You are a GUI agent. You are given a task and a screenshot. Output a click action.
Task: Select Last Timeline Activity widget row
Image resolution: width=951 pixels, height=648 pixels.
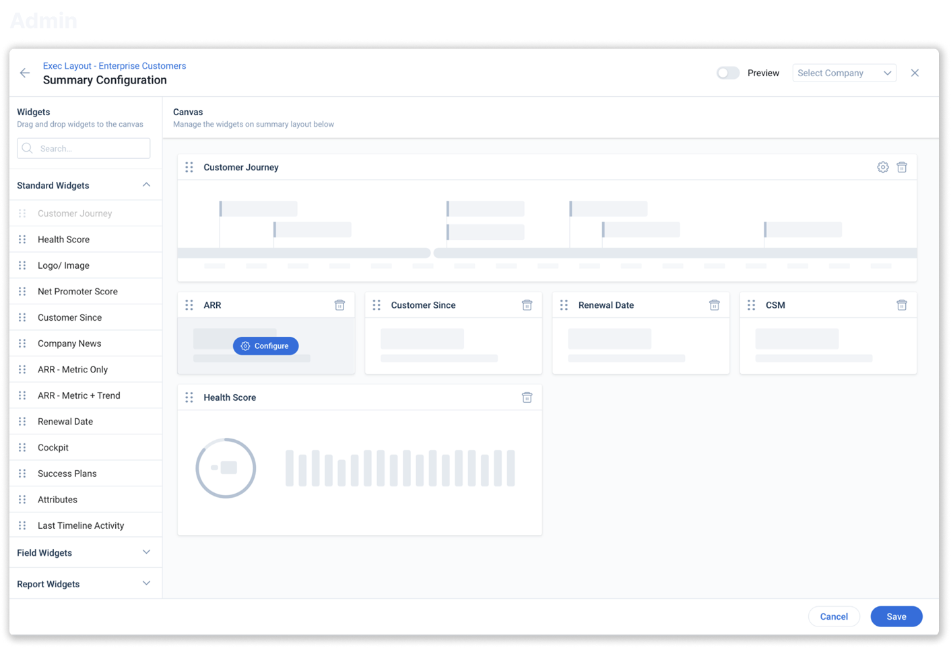[x=86, y=525]
